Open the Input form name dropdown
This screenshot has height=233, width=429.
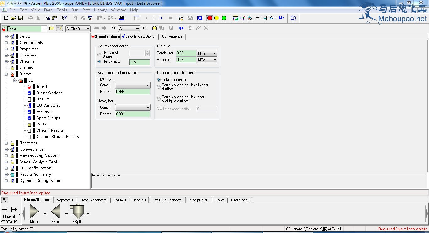pos(45,29)
